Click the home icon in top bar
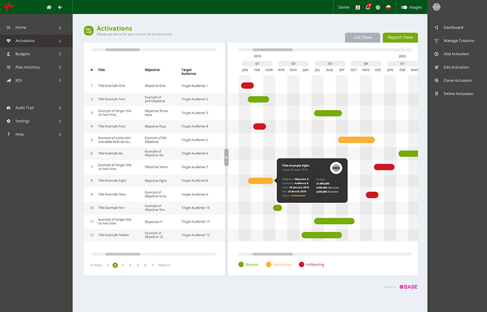The width and height of the screenshot is (487, 312). coord(49,7)
